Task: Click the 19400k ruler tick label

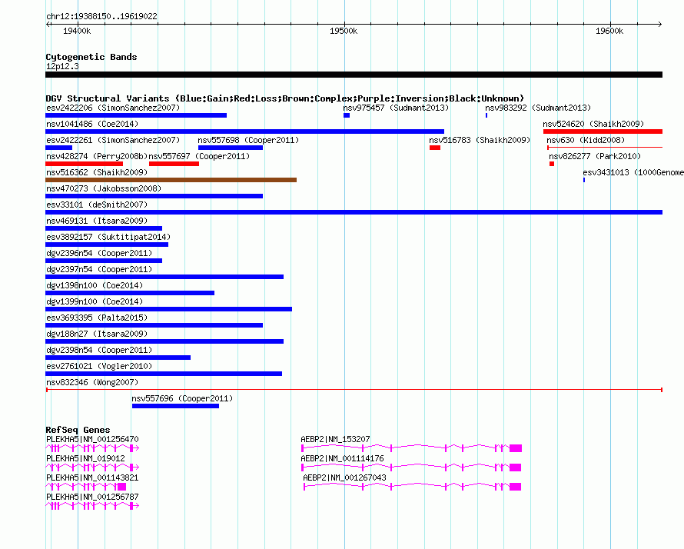Action: tap(77, 31)
